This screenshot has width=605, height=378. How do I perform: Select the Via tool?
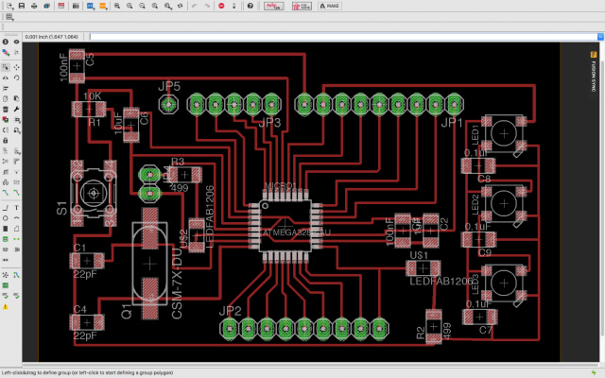point(6,239)
